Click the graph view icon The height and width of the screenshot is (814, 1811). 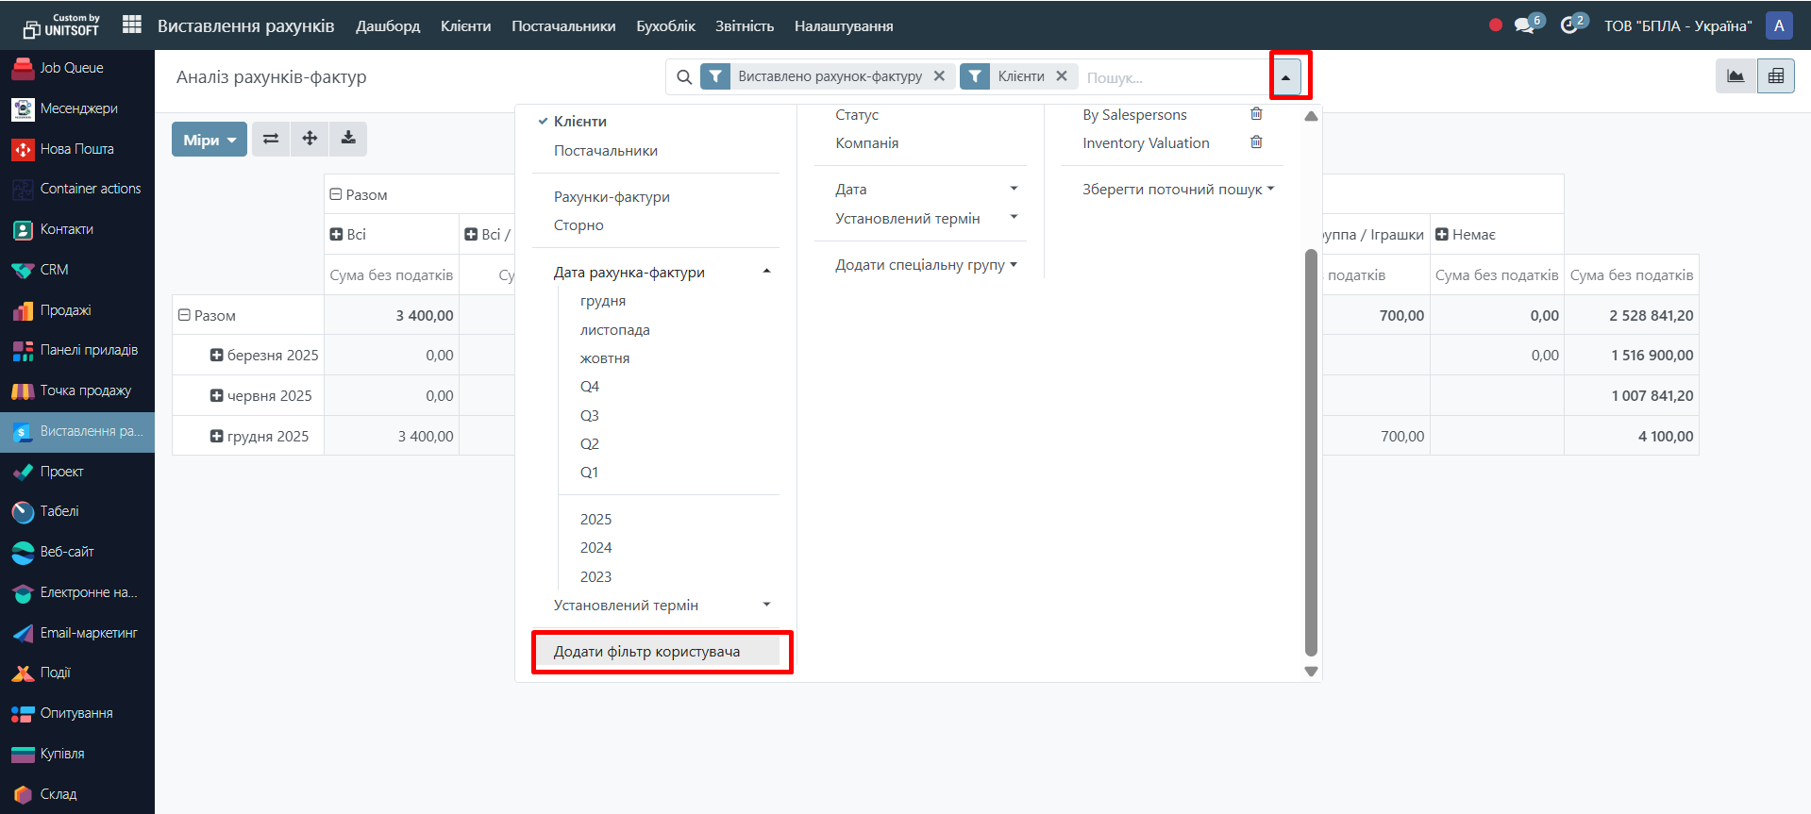1736,76
